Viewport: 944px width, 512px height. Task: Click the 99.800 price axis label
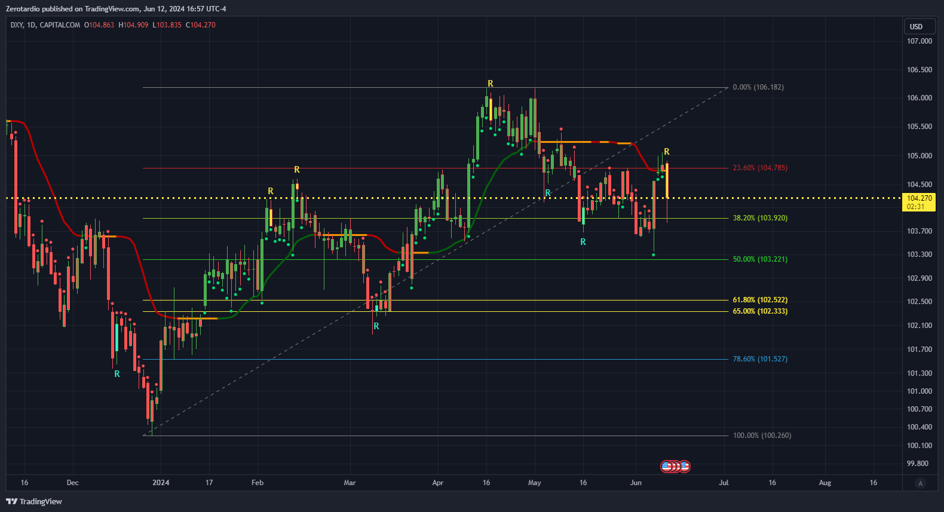918,464
